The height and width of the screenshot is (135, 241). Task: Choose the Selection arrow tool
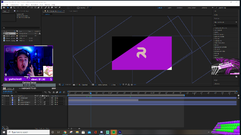pyautogui.click(x=8, y=7)
